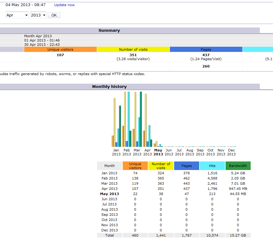This screenshot has height=239, width=273.
Task: Click the Apr 2013 chart label
Action: tap(148, 152)
